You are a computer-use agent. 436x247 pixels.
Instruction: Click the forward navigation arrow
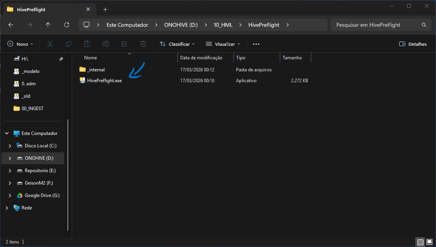pyautogui.click(x=29, y=25)
